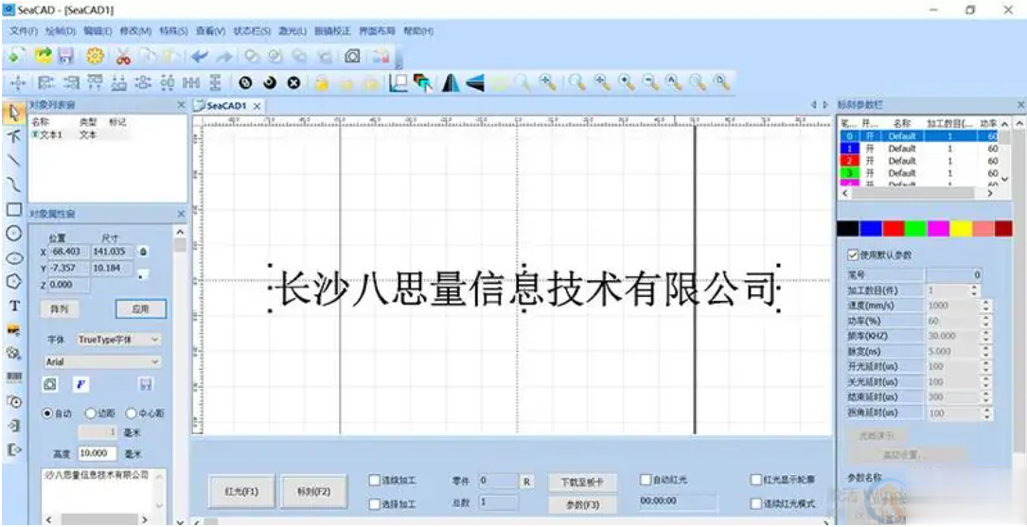
Task: Click the vertical mirror icon
Action: coord(475,82)
